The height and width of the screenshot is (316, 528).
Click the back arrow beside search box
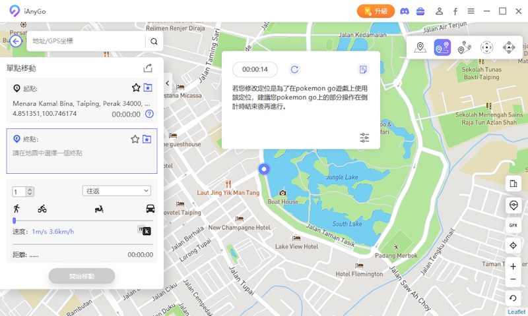(15, 41)
